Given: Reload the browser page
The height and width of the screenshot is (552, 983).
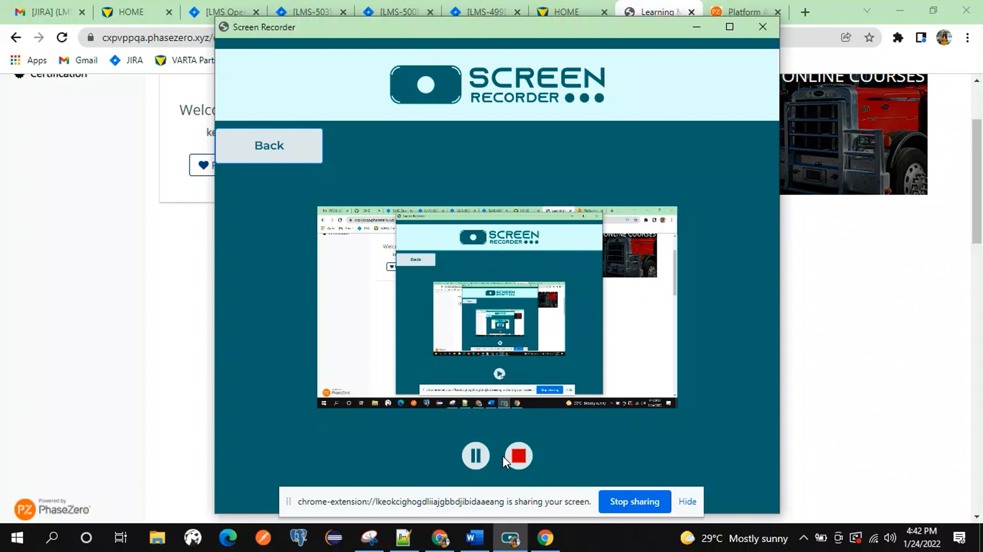Looking at the screenshot, I should pos(62,38).
